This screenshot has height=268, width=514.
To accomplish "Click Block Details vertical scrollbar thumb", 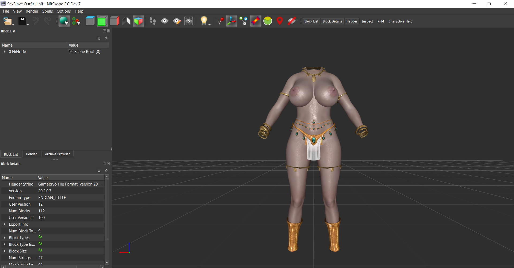I will click(x=107, y=209).
